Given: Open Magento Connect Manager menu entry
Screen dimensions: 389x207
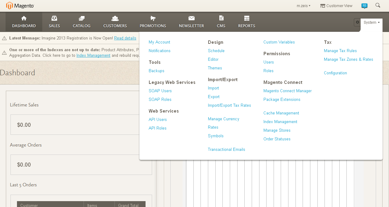Looking at the screenshot, I should point(287,91).
